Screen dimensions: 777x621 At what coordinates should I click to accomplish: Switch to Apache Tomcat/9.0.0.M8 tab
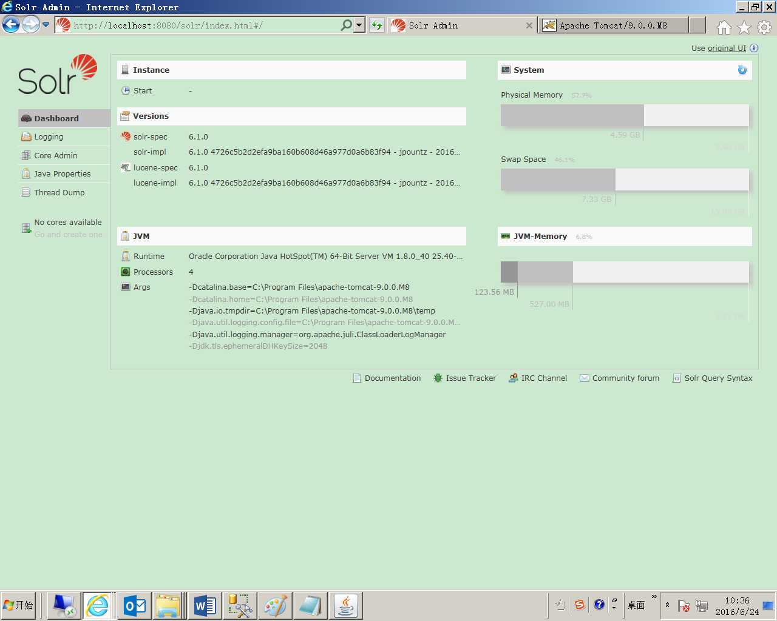tap(613, 25)
